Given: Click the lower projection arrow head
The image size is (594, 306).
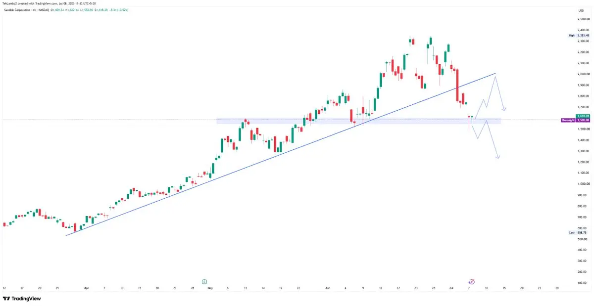Looking at the screenshot, I should click(498, 157).
